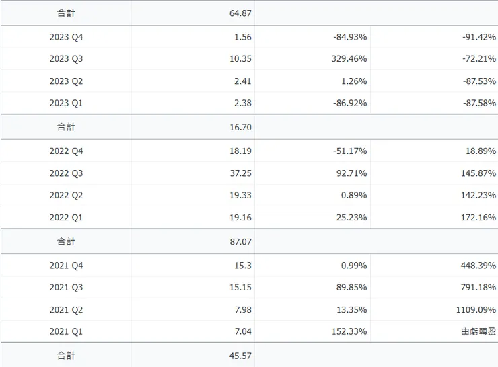Click the 2022 Q4 row label
Viewport: 498px width, 367px height.
tap(66, 151)
